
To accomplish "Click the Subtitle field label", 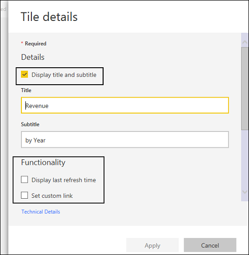I will pos(30,125).
